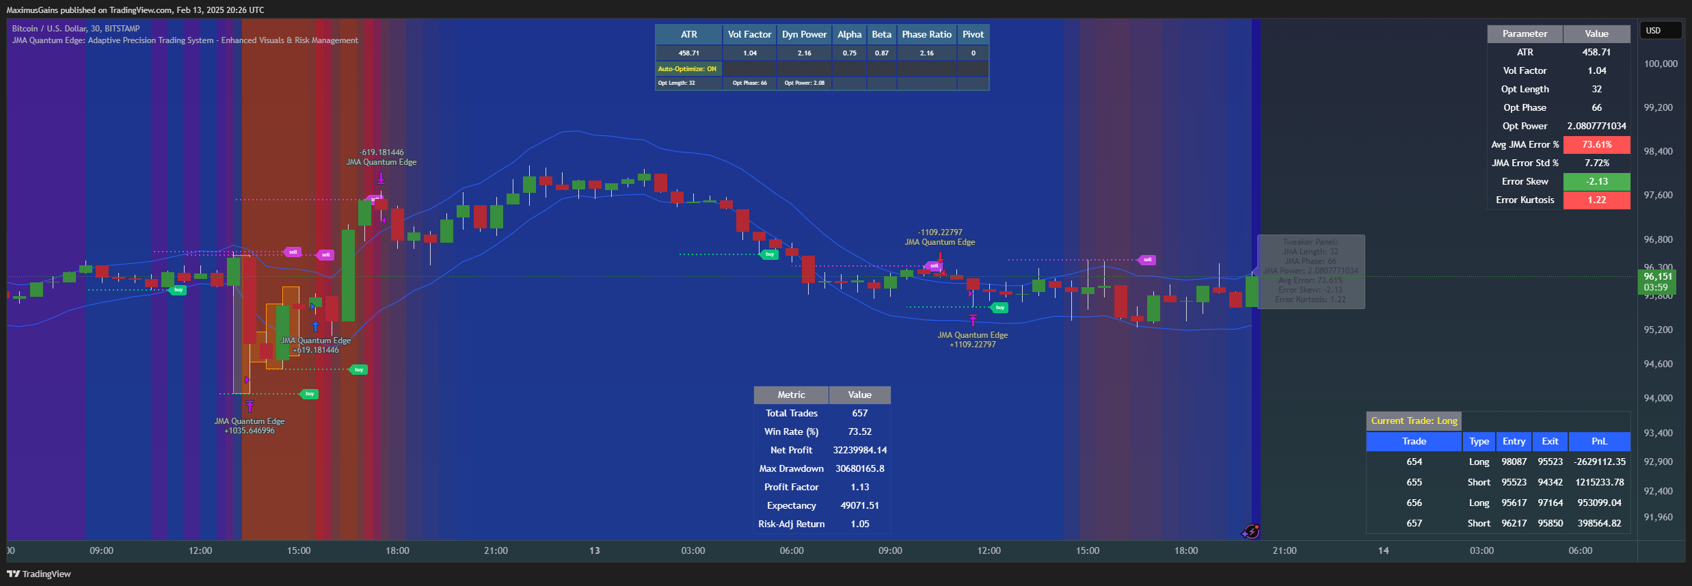Click the Opt Length: 32 cell
This screenshot has height=586, width=1692.
tap(688, 83)
